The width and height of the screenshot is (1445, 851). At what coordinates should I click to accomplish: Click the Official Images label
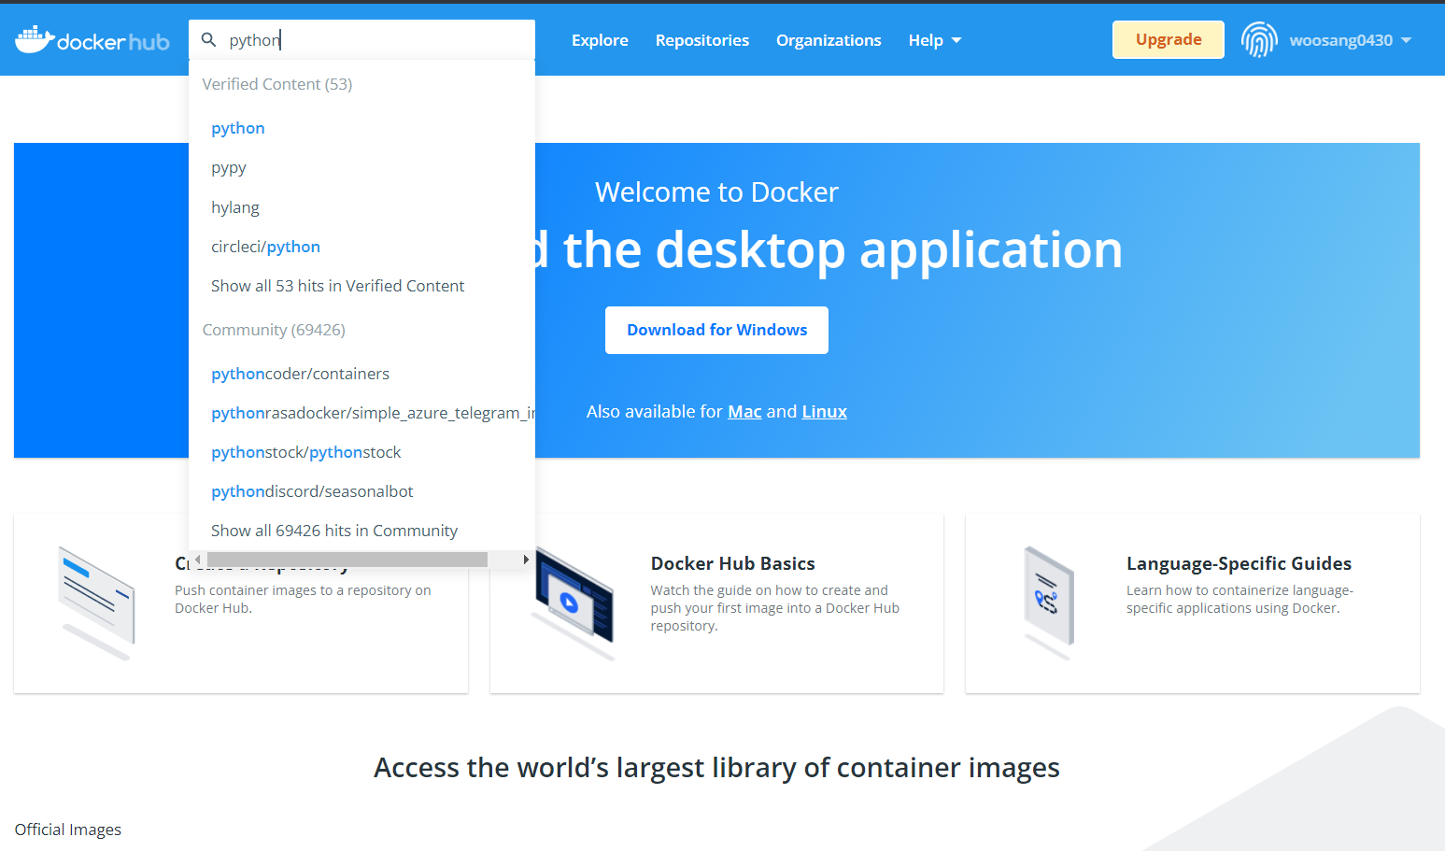pyautogui.click(x=68, y=830)
